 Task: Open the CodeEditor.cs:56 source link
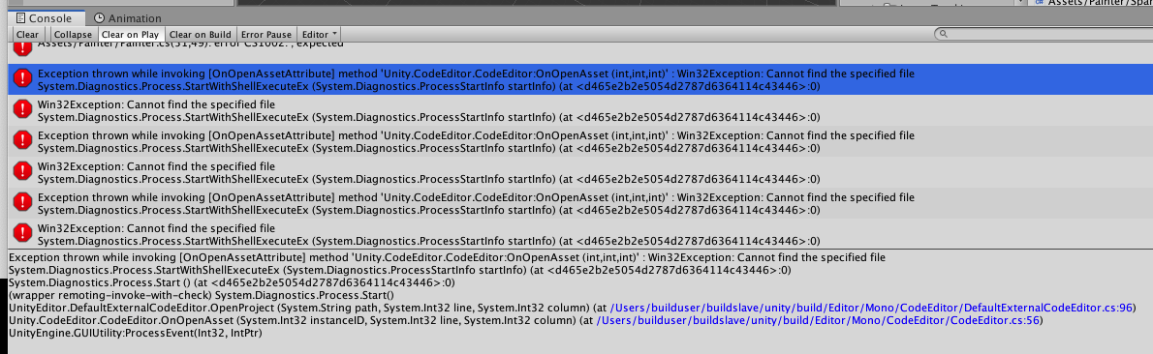point(820,320)
